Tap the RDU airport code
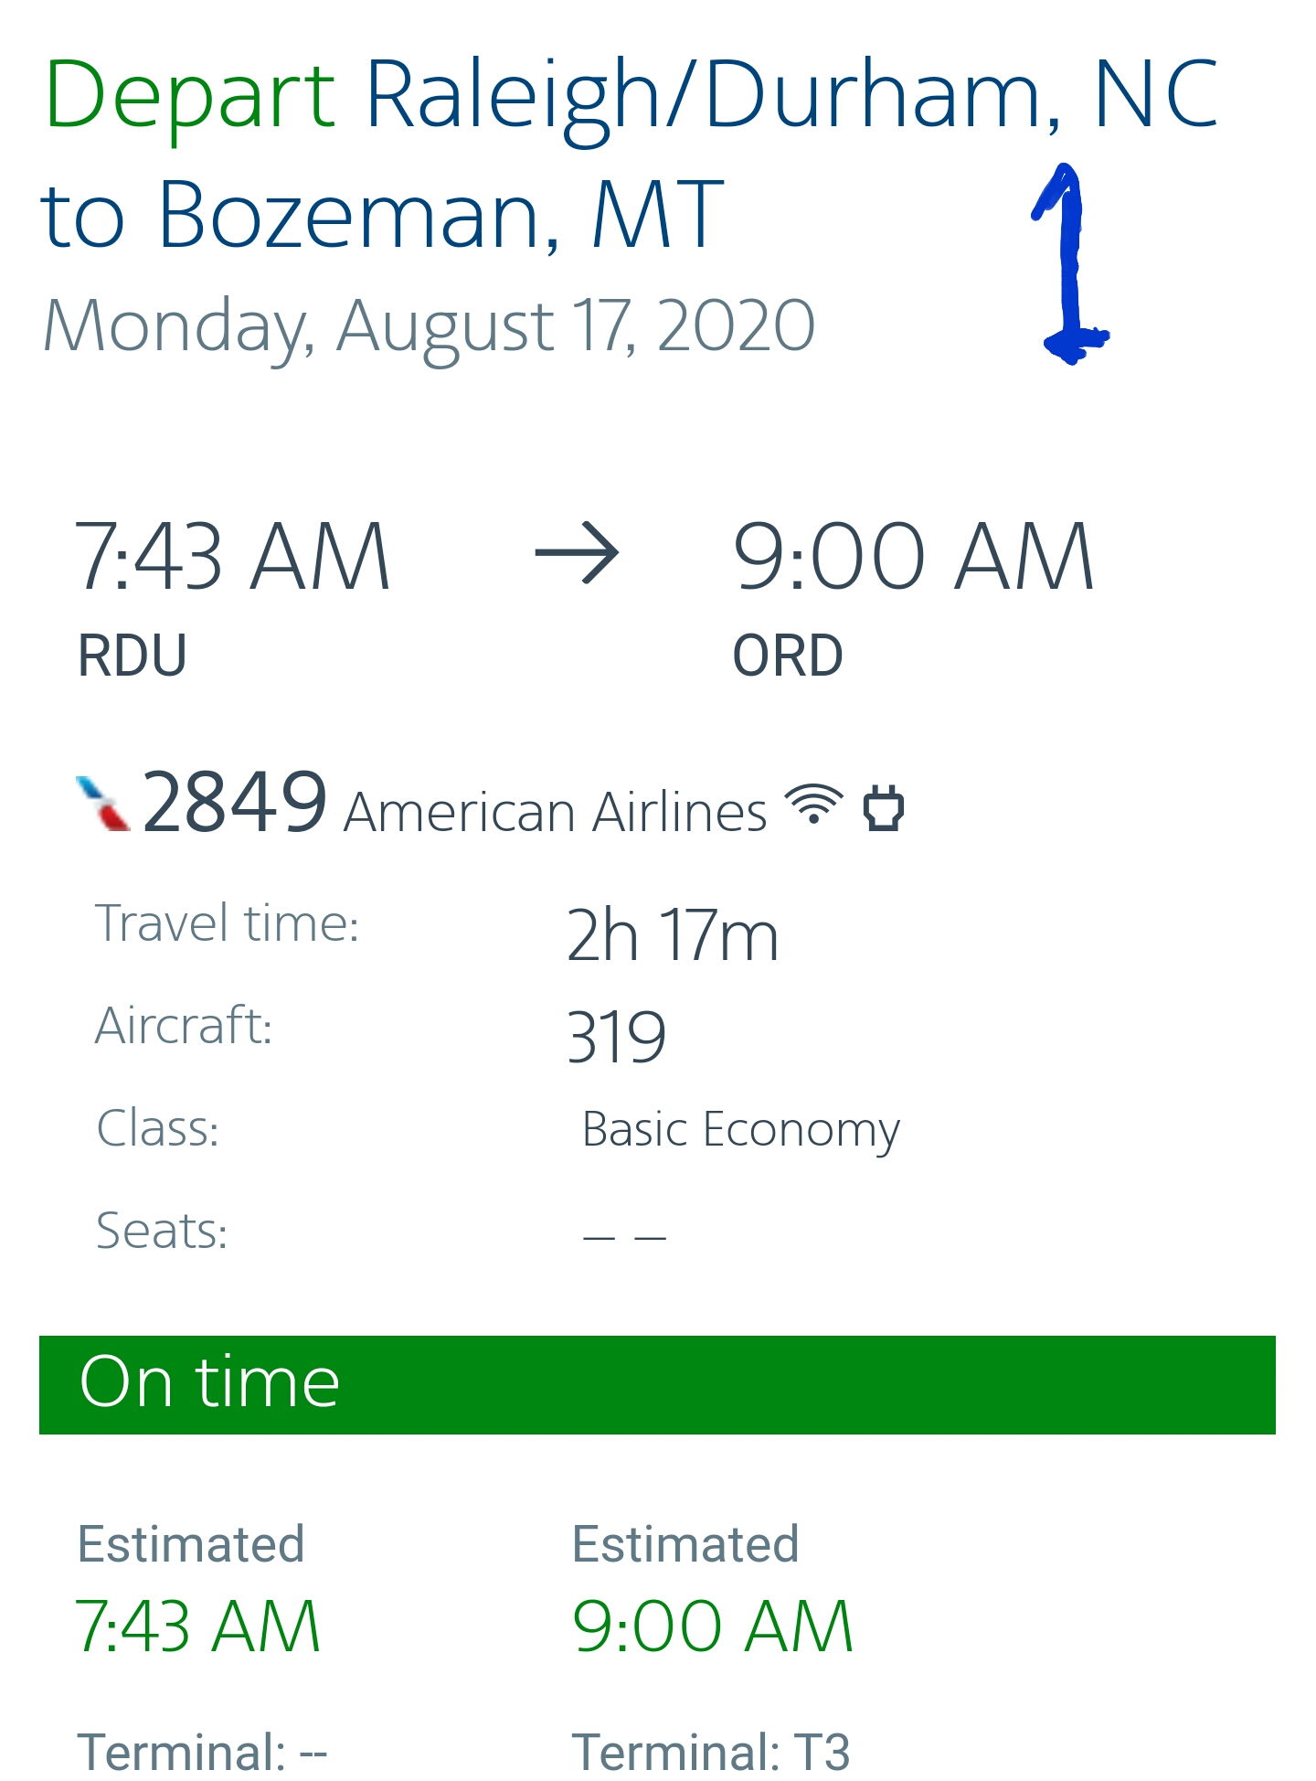 click(x=133, y=656)
